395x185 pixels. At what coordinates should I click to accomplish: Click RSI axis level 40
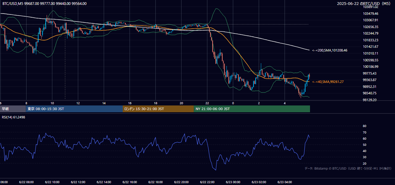[364, 151]
